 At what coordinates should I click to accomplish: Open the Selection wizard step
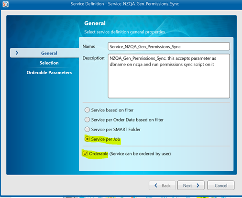pyautogui.click(x=49, y=63)
